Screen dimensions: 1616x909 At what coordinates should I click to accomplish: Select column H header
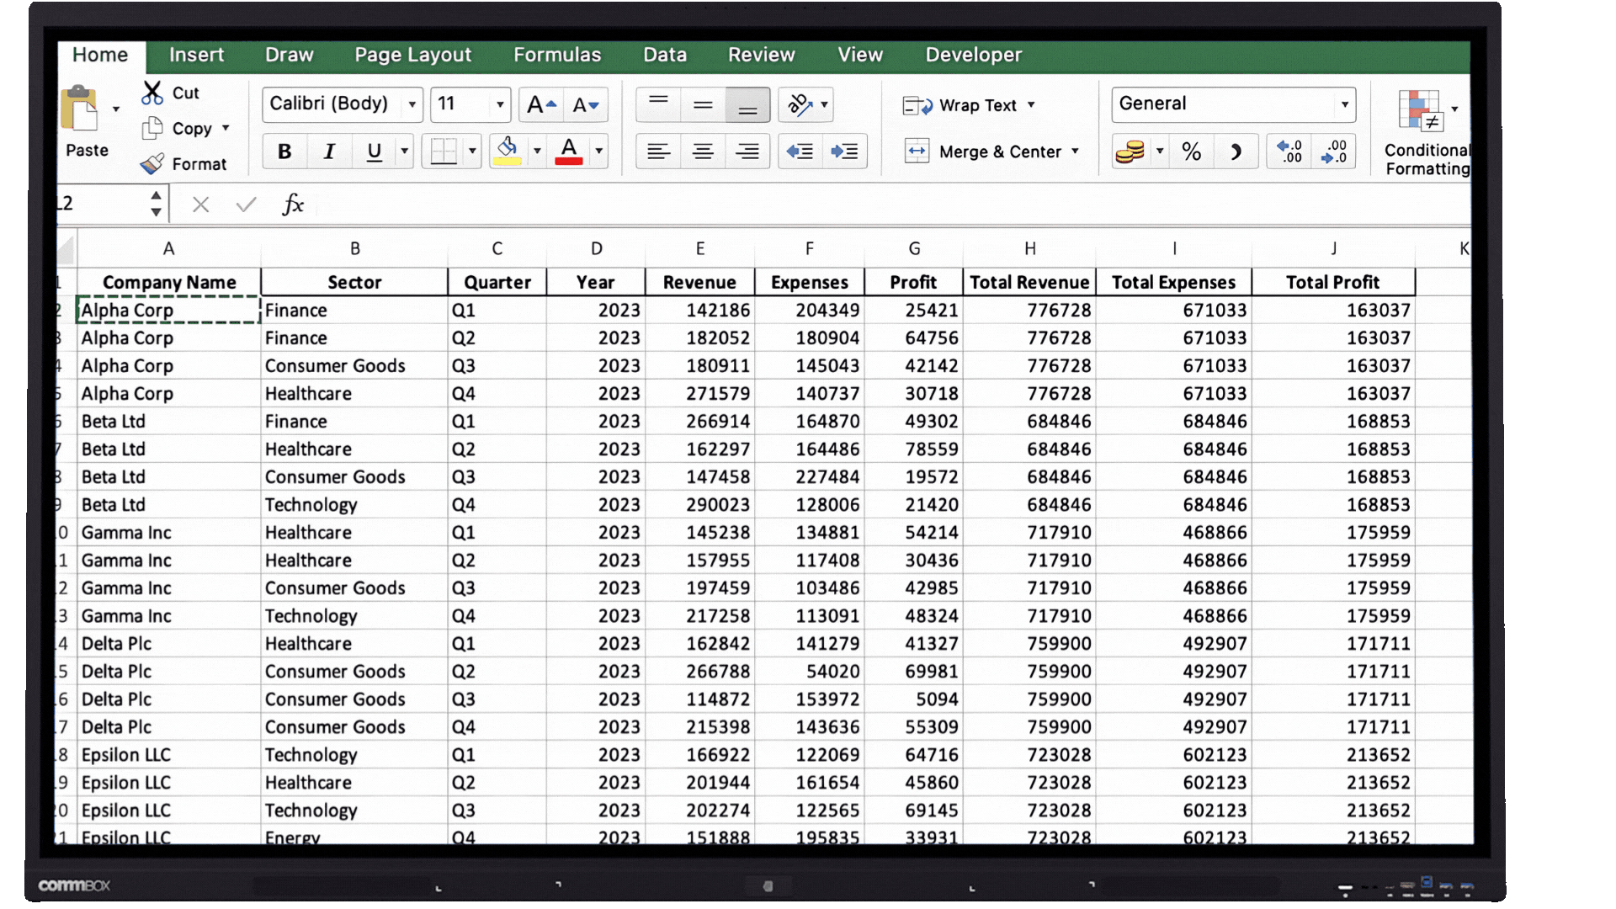[x=1029, y=249]
